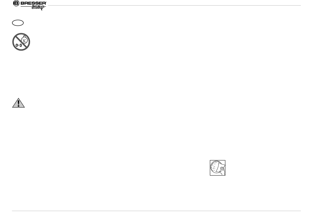Click the hand in the cleaning illustration
This screenshot has width=313, height=216.
[x=222, y=171]
